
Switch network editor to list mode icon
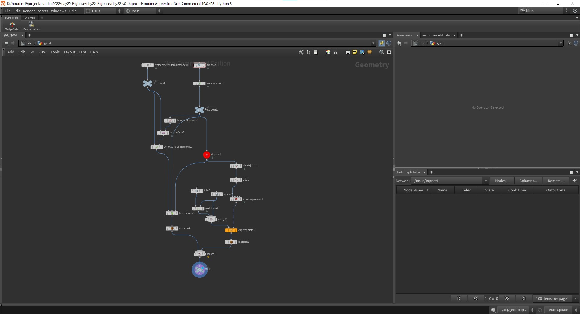[x=316, y=52]
